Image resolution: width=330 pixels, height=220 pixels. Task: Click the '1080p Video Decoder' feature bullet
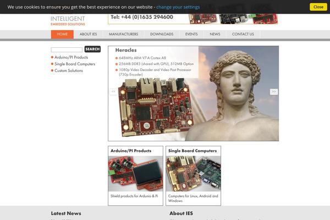(155, 72)
